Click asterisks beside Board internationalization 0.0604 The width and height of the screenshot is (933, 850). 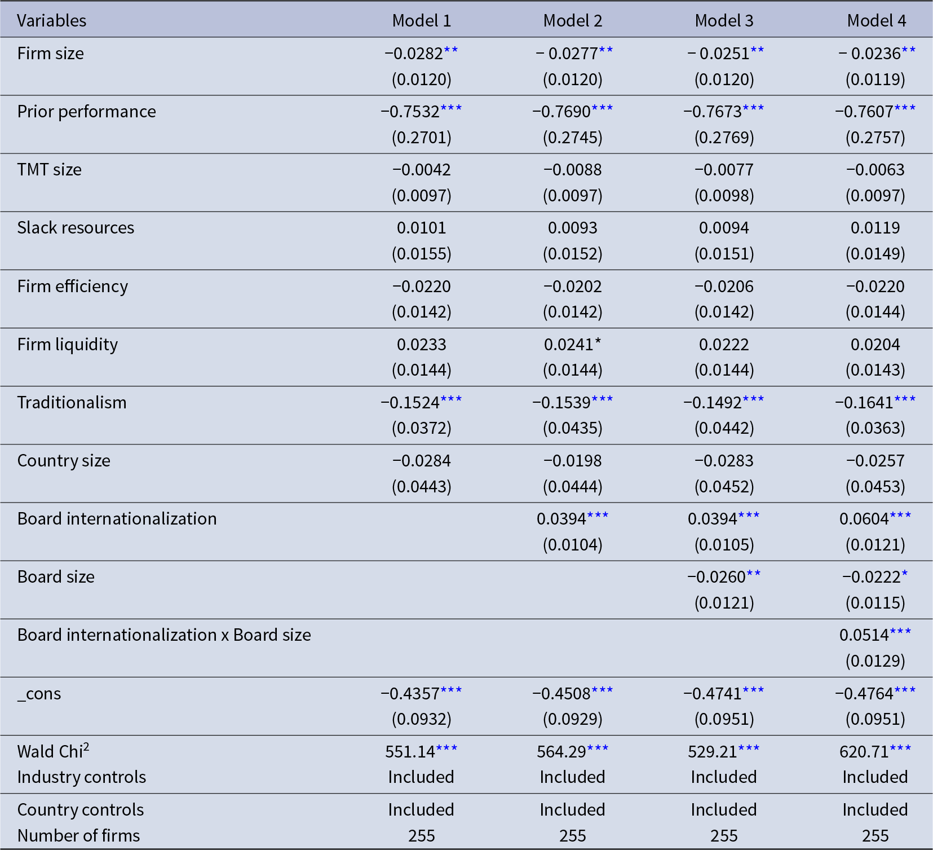[900, 517]
